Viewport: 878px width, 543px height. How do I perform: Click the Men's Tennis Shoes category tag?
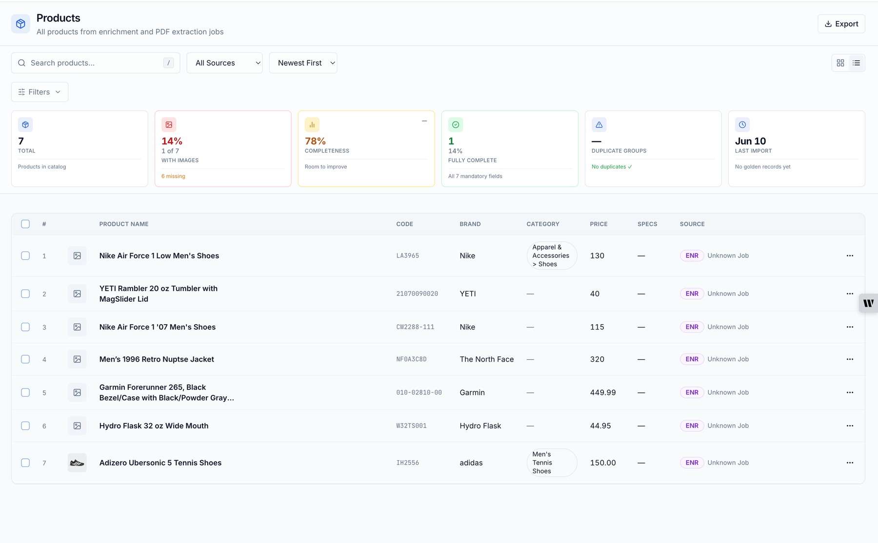click(552, 463)
